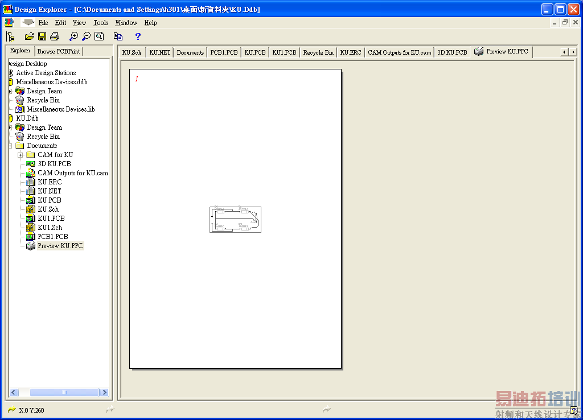
Task: Switch to the CAM Outputs for KU.cam tab
Action: coord(400,52)
